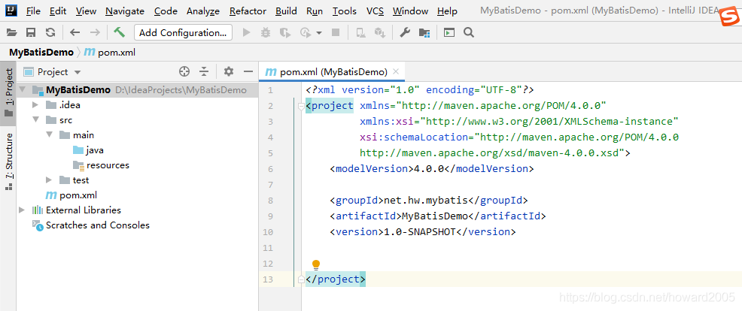Open the Analyze menu
This screenshot has height=311, width=742.
pos(203,11)
